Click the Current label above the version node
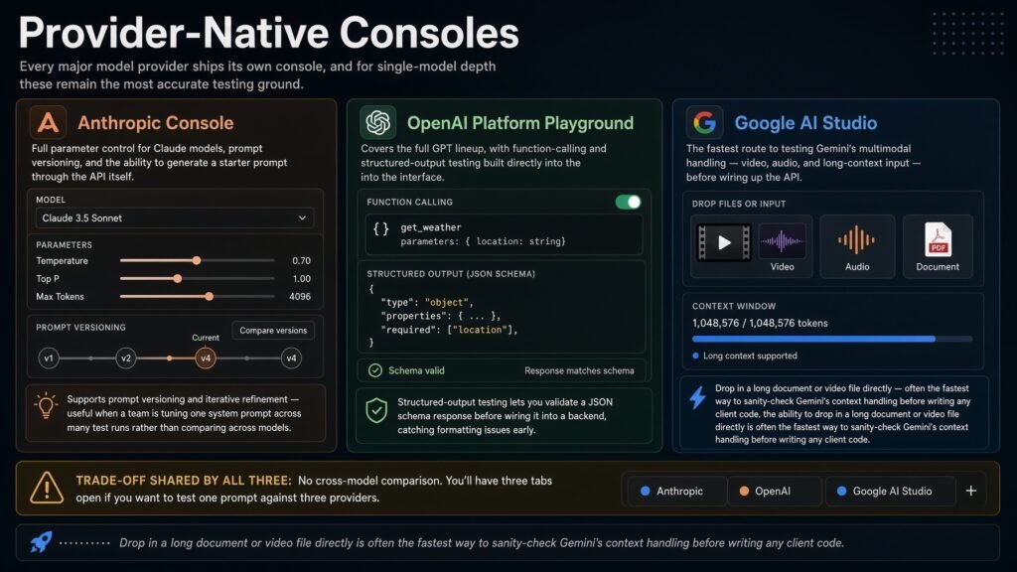This screenshot has width=1017, height=572. [205, 338]
